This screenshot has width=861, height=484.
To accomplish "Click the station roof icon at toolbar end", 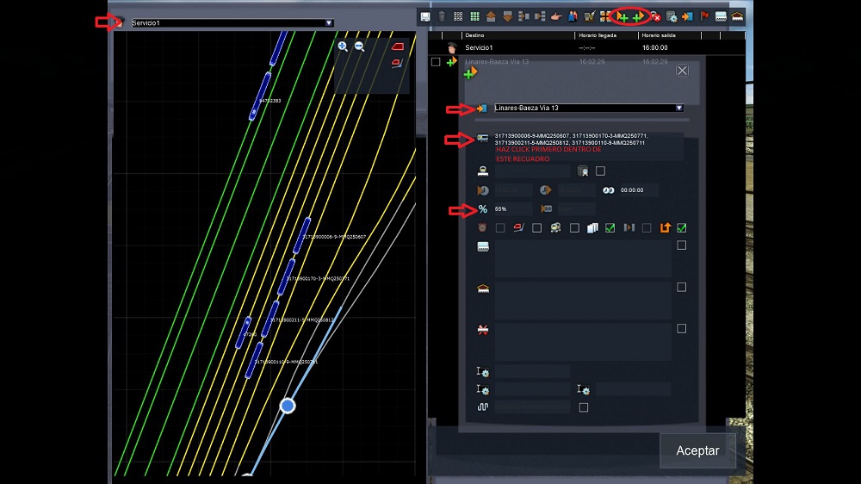I will [738, 17].
